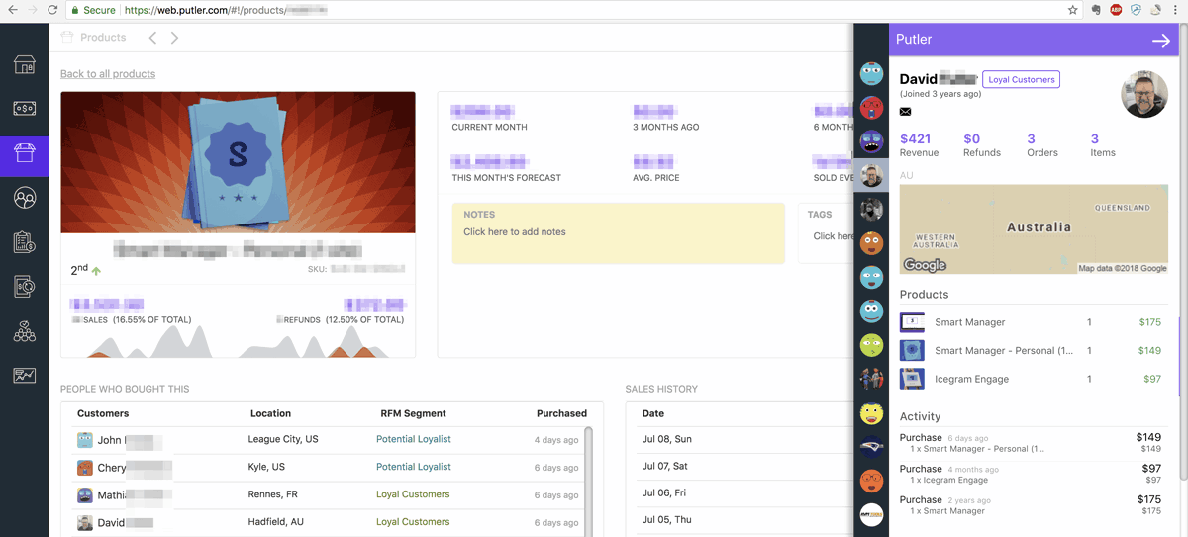This screenshot has width=1188, height=537.
Task: Open the Customers people icon in sidebar
Action: tap(25, 198)
